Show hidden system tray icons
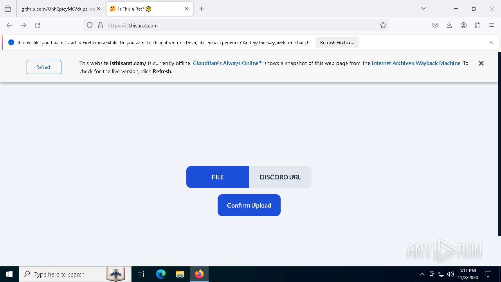Image resolution: width=501 pixels, height=282 pixels. [422, 274]
